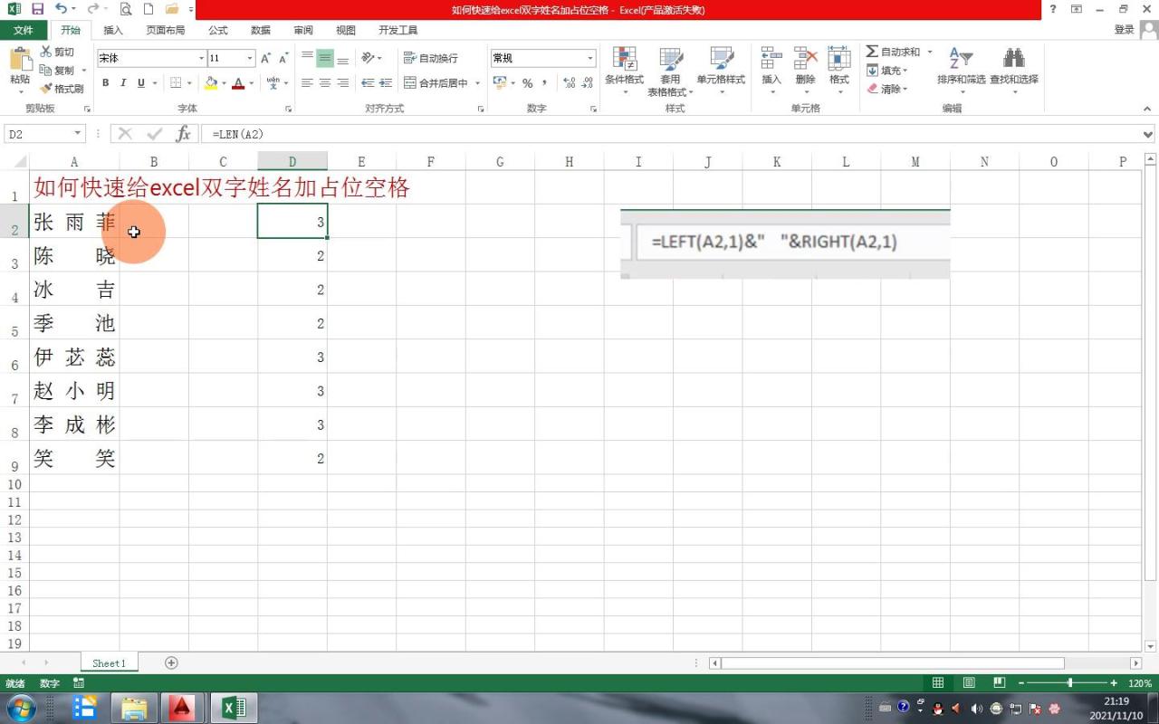Toggle Underline formatting
Viewport: 1159px width, 724px height.
click(x=141, y=82)
